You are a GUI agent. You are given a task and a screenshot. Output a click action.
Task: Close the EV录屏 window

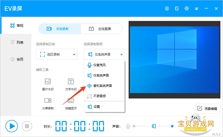[216, 9]
